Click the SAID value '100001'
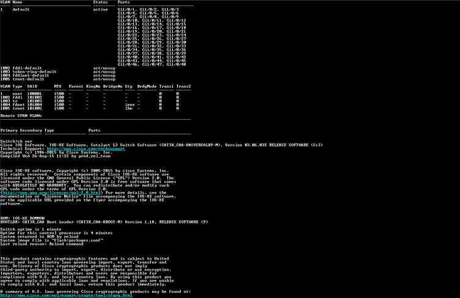The height and width of the screenshot is (298, 460). [35, 93]
